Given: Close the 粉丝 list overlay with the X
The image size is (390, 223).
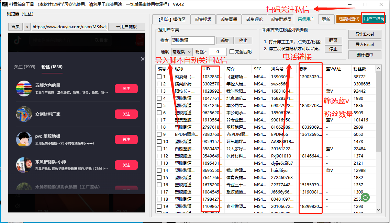Looking at the screenshot, I should pos(142,59).
